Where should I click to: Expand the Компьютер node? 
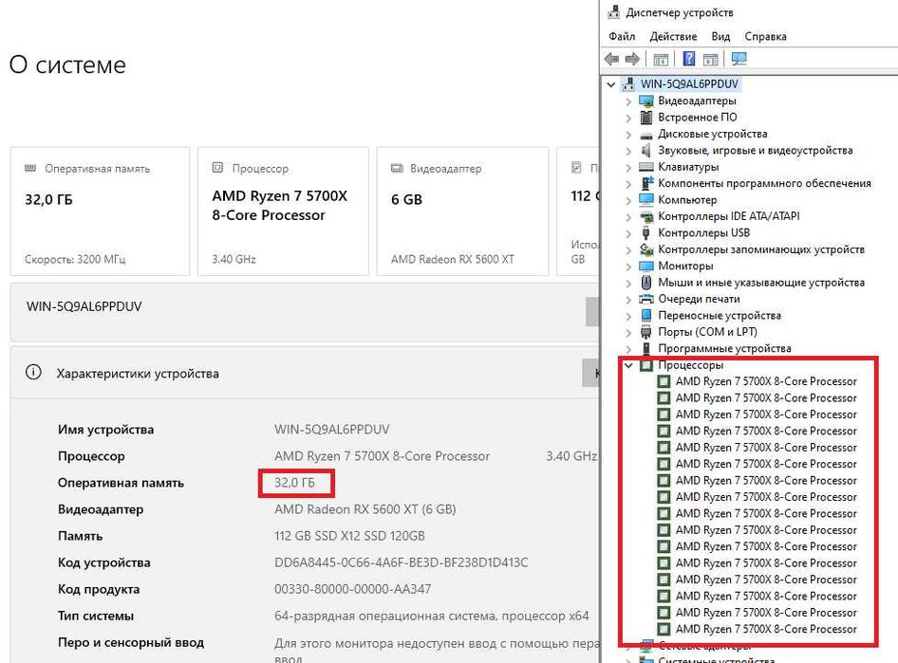click(628, 201)
